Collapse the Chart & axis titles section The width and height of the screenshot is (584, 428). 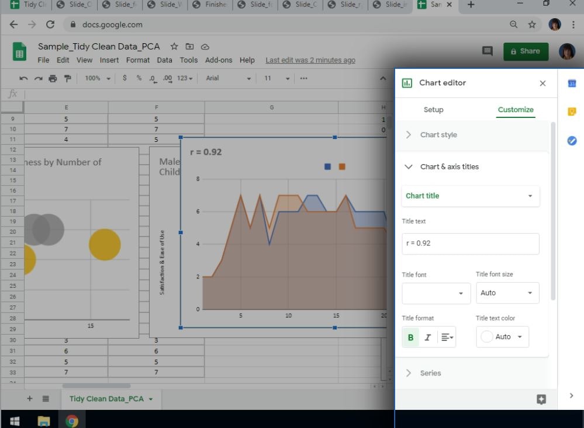(409, 167)
